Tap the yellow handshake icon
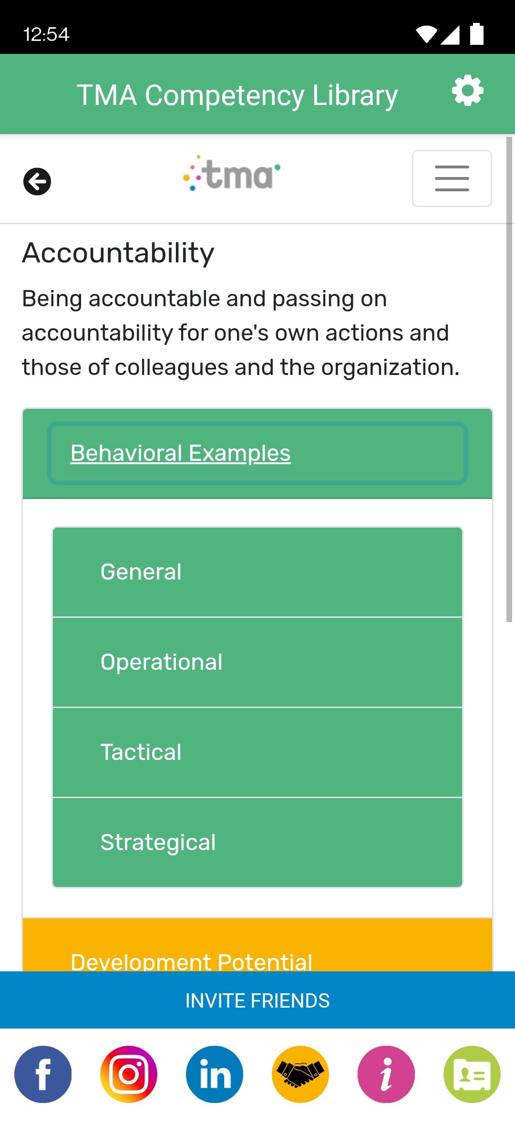 coord(300,1074)
